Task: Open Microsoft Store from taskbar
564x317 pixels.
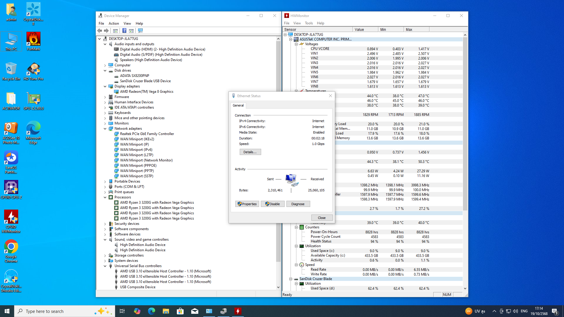Action: [x=180, y=311]
